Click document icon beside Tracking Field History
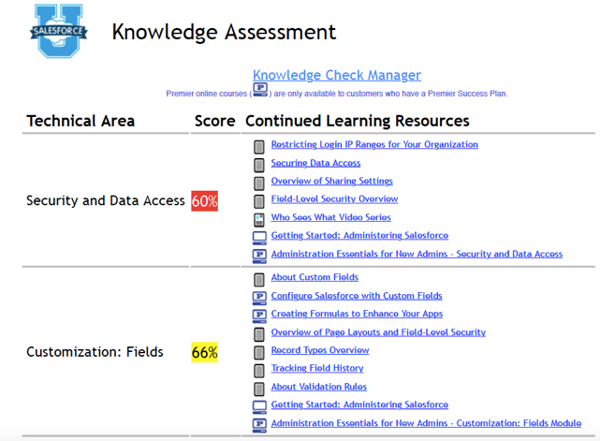 coord(259,371)
